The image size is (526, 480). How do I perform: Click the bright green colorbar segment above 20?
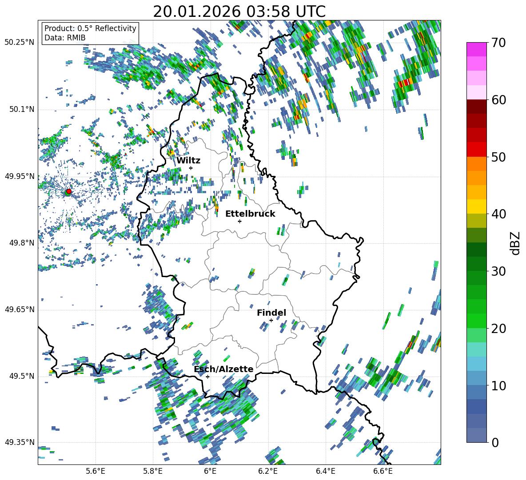pyautogui.click(x=476, y=321)
